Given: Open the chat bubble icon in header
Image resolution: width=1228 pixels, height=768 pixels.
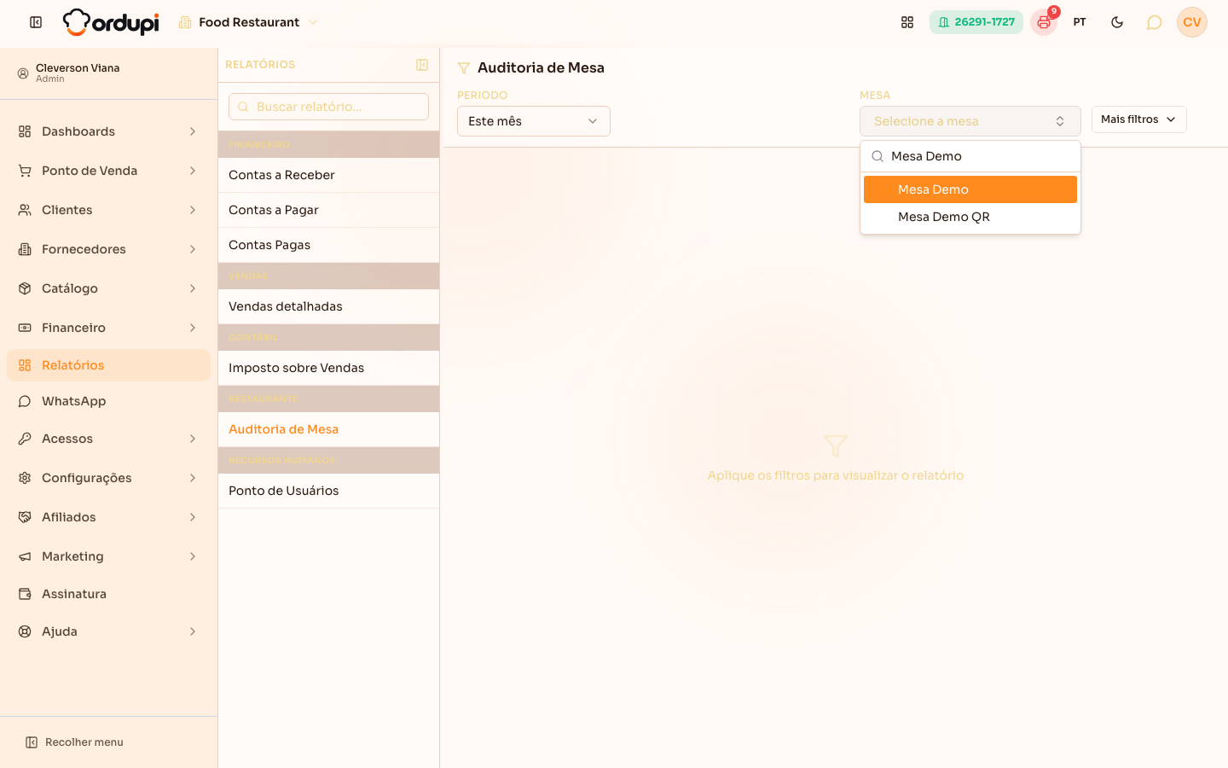Looking at the screenshot, I should [1154, 22].
